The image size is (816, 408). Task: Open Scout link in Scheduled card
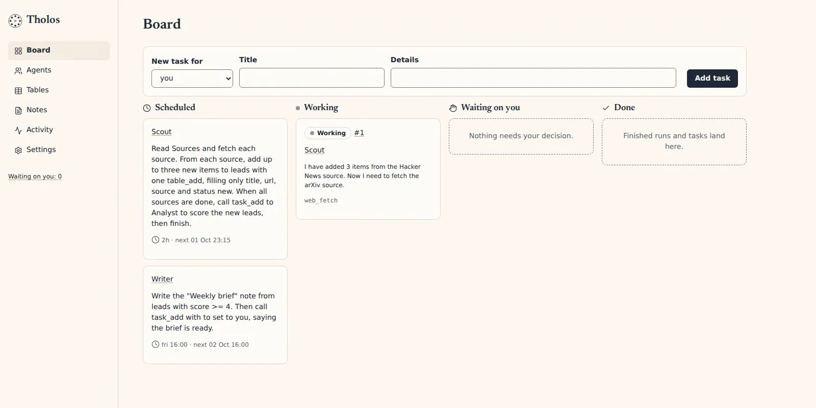161,132
